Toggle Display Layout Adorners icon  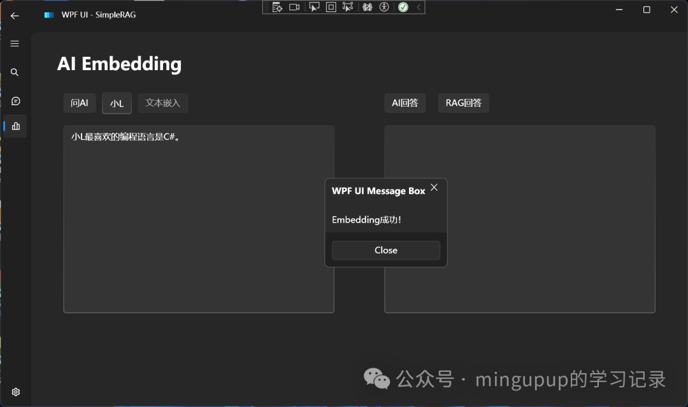pyautogui.click(x=331, y=7)
